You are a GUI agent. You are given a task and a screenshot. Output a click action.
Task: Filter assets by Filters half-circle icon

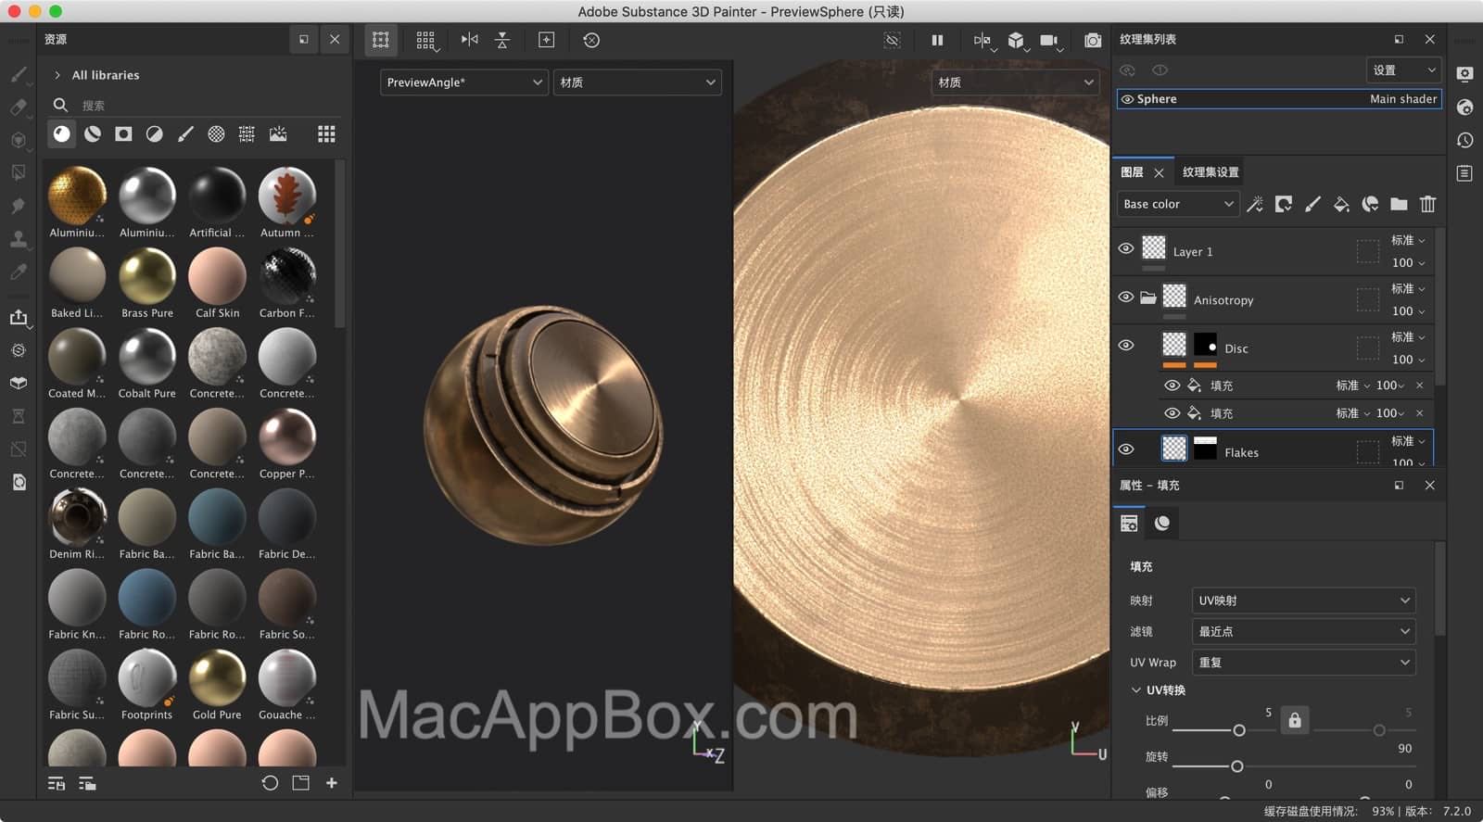coord(155,133)
